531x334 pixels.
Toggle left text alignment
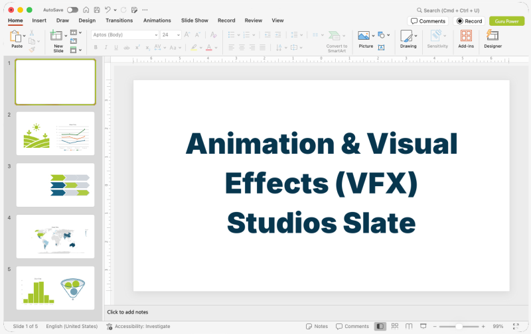[231, 47]
